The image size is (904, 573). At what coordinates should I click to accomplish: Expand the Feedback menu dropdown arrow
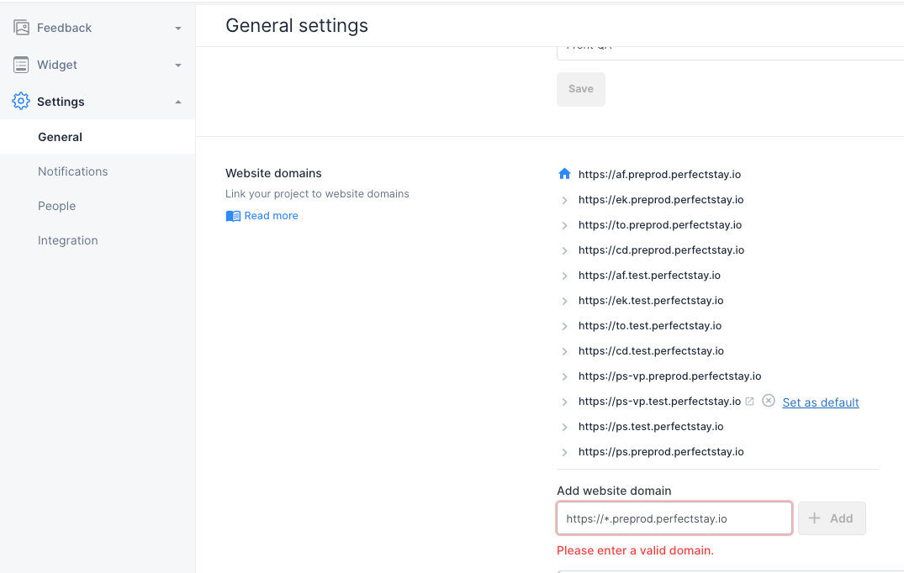click(177, 29)
